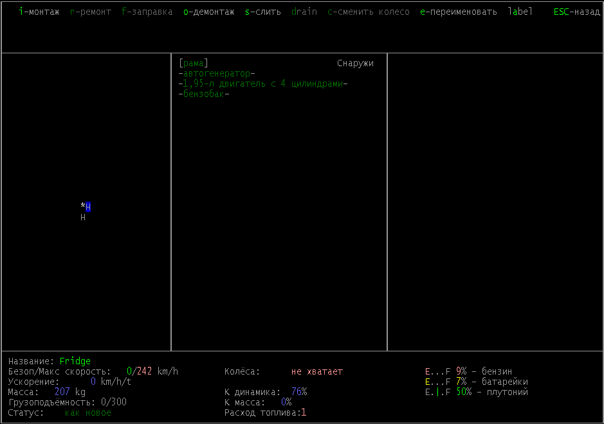604x424 pixels.
Task: Click the К динамика 76% value
Action: [299, 392]
